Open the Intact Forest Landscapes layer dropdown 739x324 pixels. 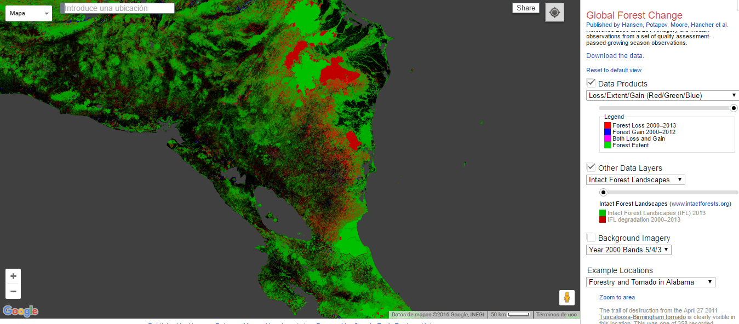pos(635,179)
